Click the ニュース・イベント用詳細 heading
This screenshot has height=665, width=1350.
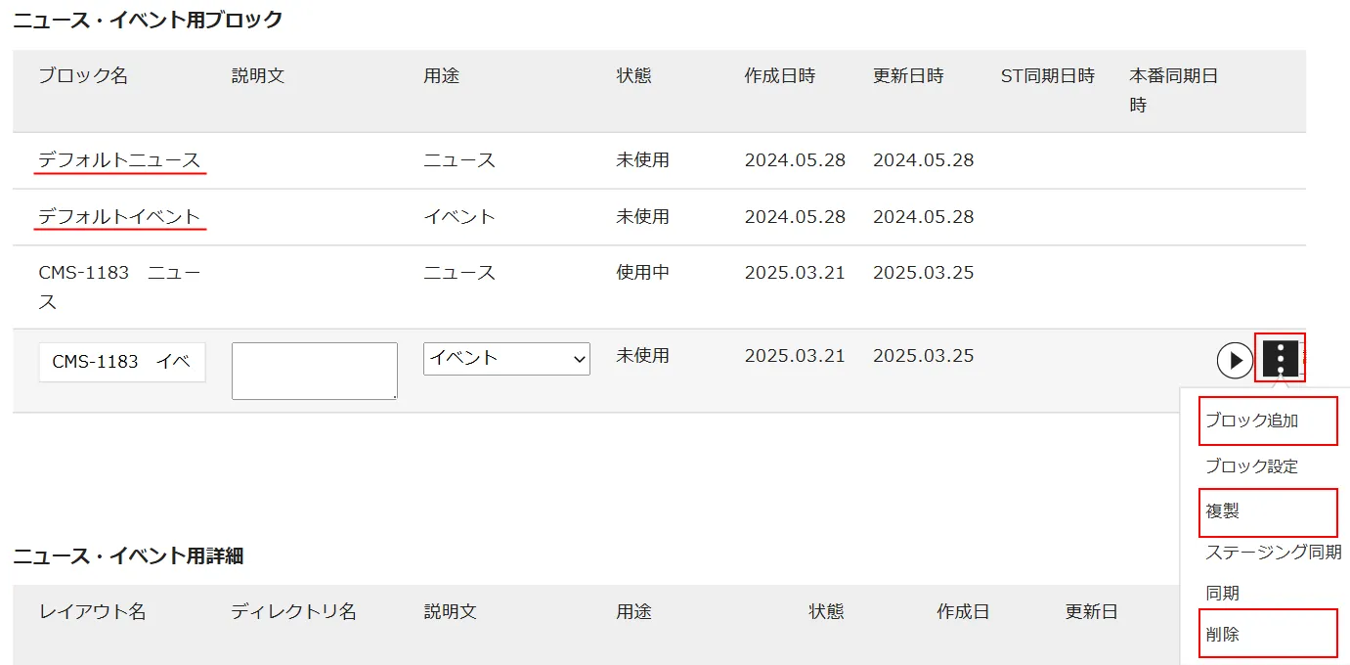[128, 556]
